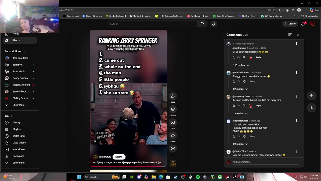Share the short video
Viewport: 321px width, 181px height.
(173, 135)
